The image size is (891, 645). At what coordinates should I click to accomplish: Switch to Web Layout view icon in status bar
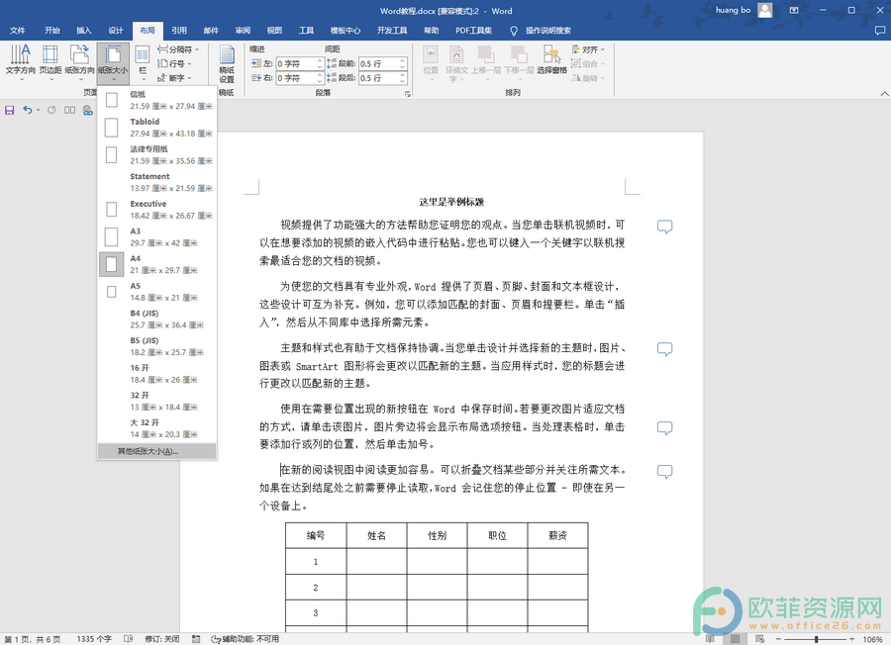pyautogui.click(x=759, y=639)
